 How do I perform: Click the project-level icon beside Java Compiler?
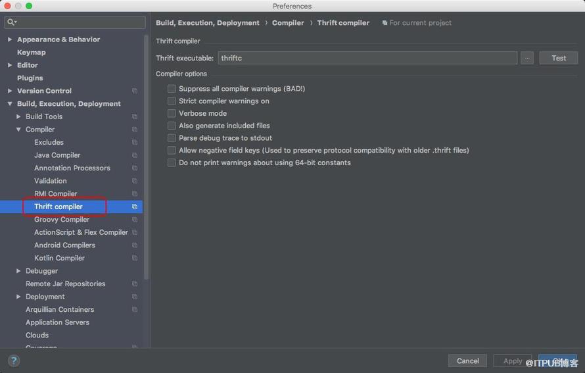point(135,155)
